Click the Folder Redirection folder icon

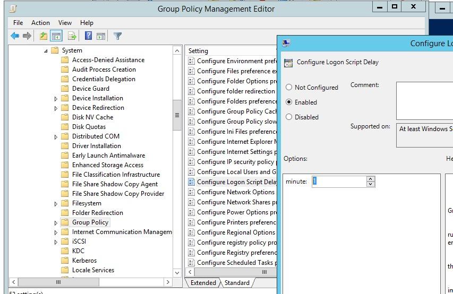point(65,213)
